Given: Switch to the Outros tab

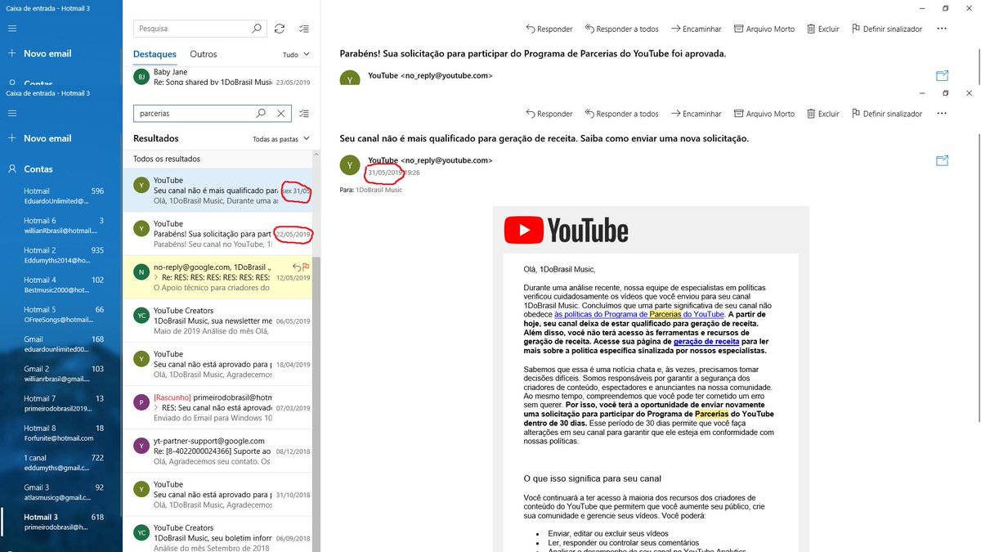Looking at the screenshot, I should pos(204,54).
